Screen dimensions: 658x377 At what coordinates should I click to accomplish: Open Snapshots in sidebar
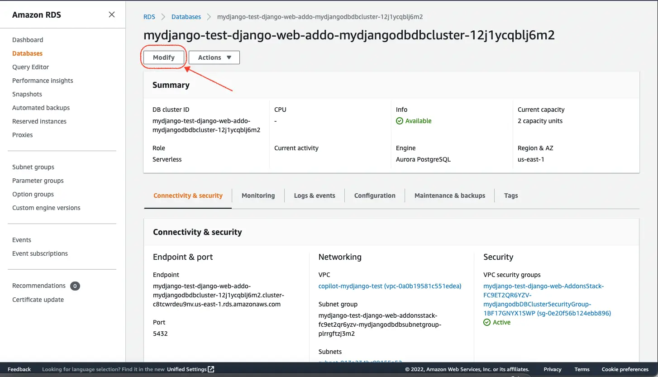pos(27,94)
